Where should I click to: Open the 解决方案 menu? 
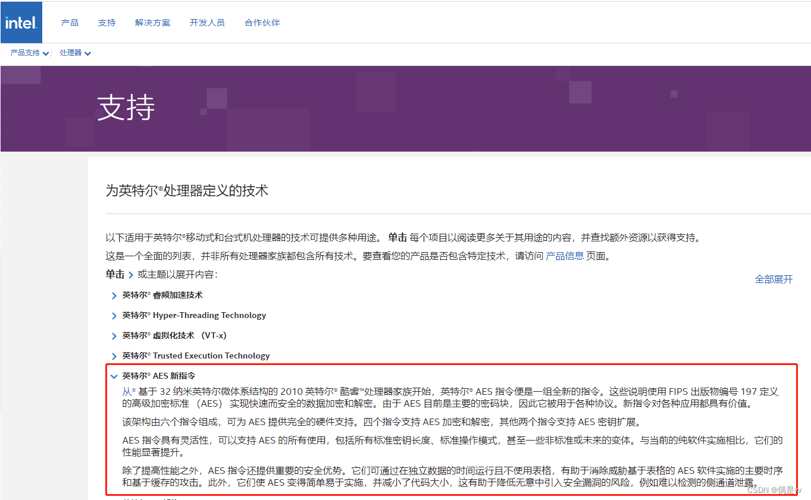pyautogui.click(x=152, y=23)
